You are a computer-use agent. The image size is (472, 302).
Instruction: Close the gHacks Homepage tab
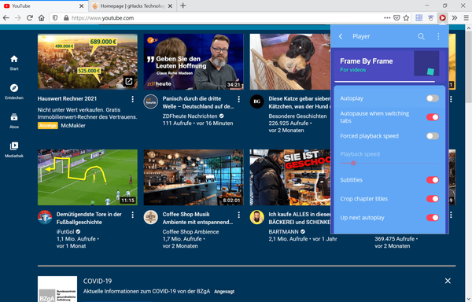[170, 6]
